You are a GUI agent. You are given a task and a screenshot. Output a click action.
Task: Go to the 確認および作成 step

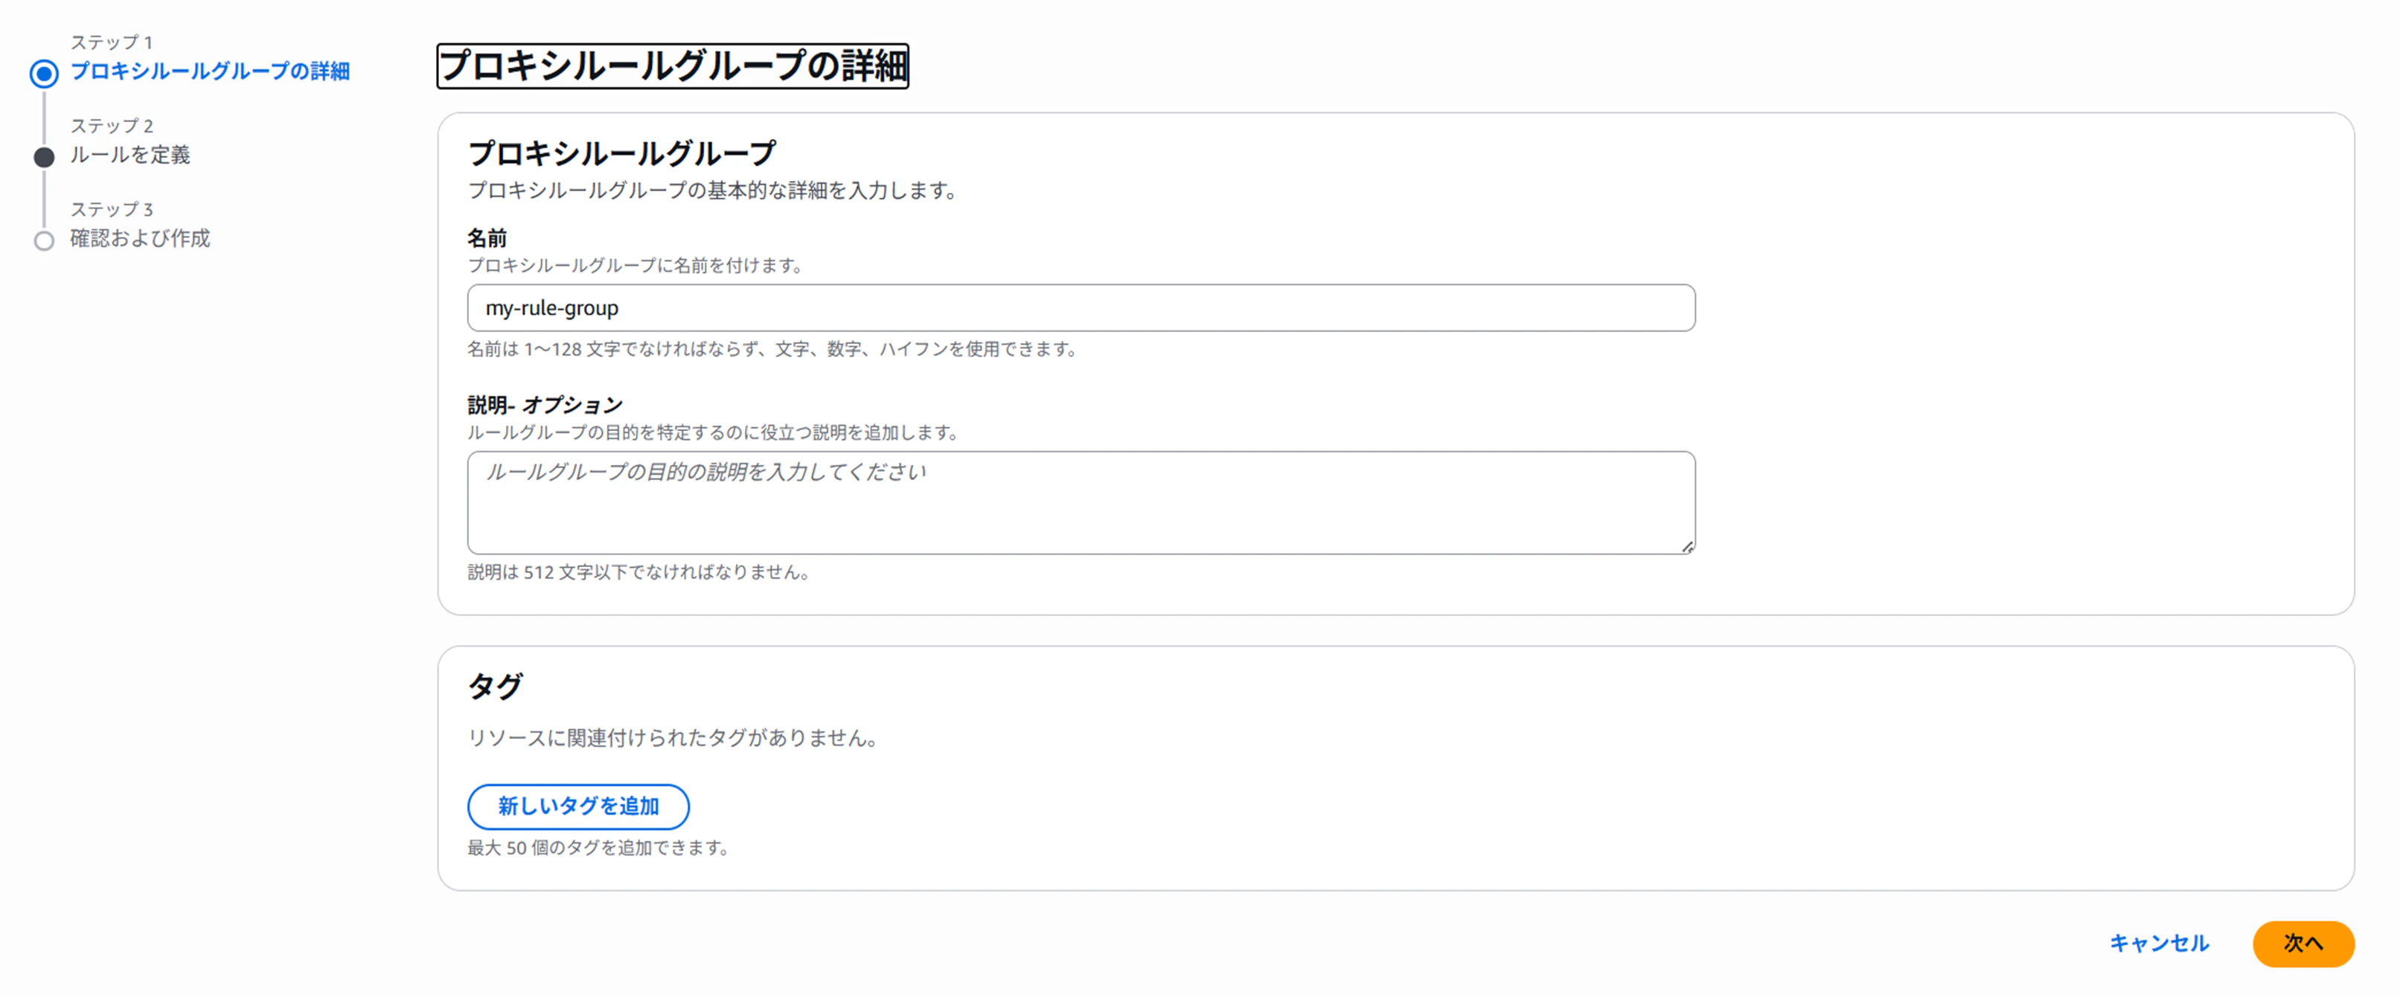click(141, 238)
